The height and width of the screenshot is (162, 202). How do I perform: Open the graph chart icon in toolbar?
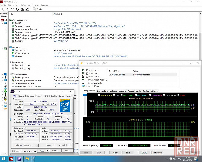point(27,9)
